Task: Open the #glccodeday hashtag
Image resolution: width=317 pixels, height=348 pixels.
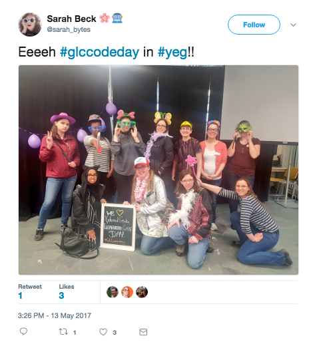Action: click(99, 53)
